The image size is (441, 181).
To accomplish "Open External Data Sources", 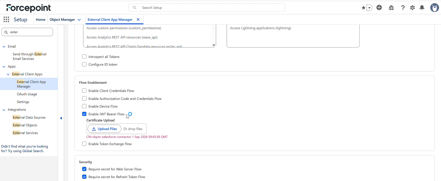I will pos(29,117).
